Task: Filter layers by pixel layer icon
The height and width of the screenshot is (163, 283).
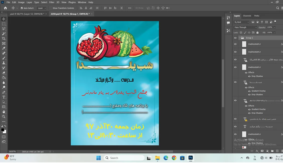Action: [x=253, y=22]
